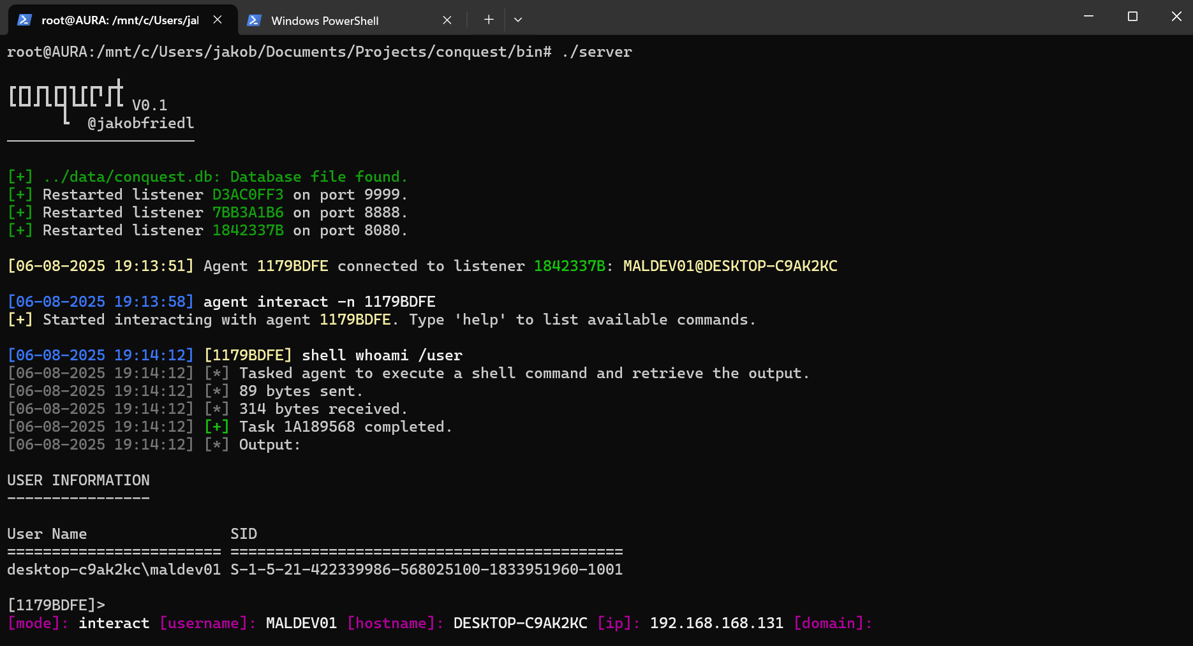Click the 19:13:51 agent connected timestamp
This screenshot has height=646, width=1193.
pos(100,266)
